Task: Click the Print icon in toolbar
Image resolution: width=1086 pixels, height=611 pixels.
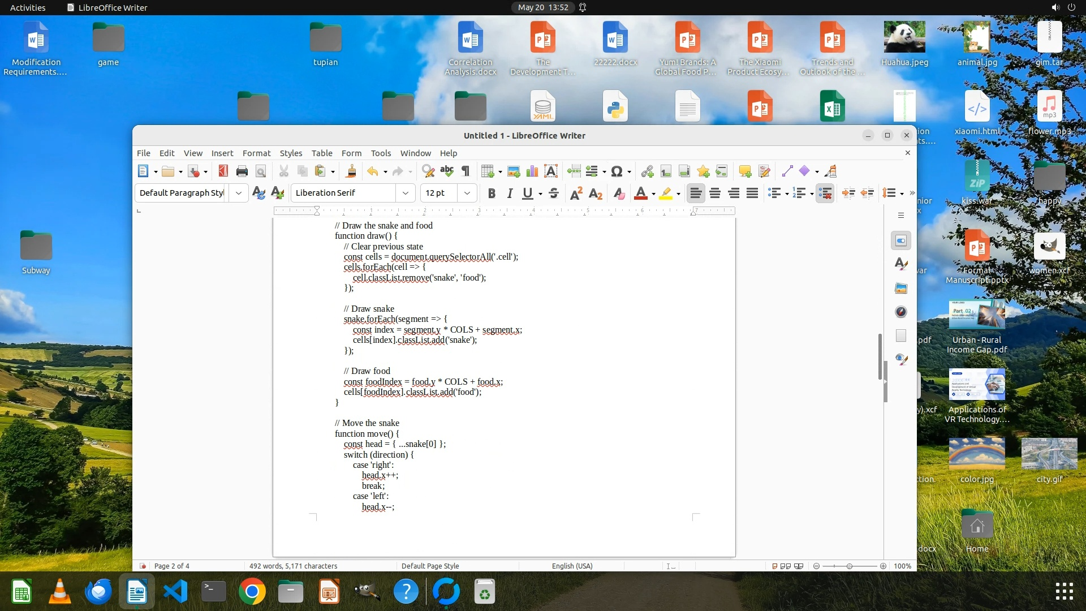Action: 242,171
